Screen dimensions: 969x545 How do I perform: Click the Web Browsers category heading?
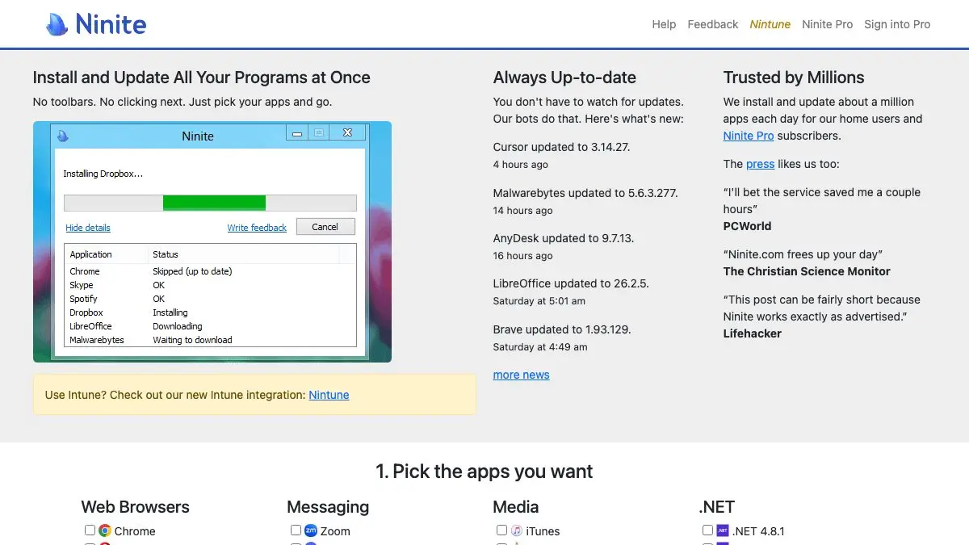135,507
